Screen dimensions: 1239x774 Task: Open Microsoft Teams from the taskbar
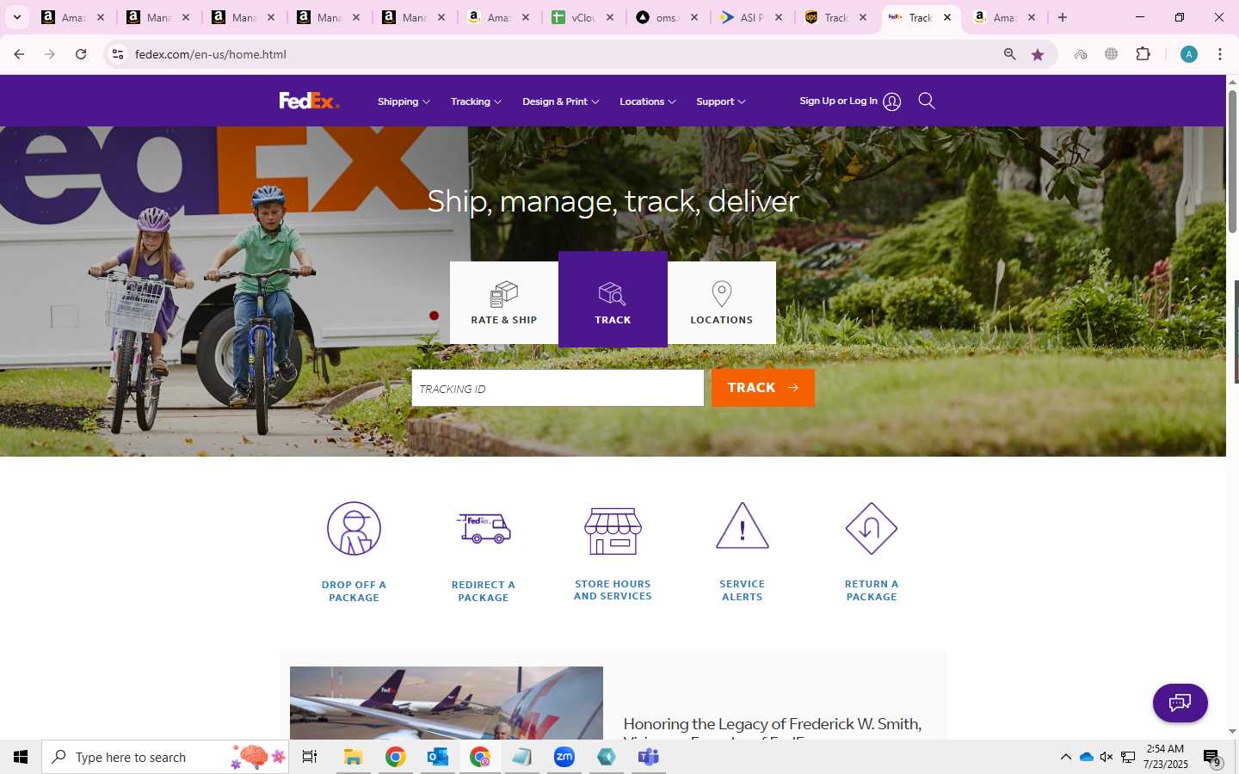(x=649, y=757)
